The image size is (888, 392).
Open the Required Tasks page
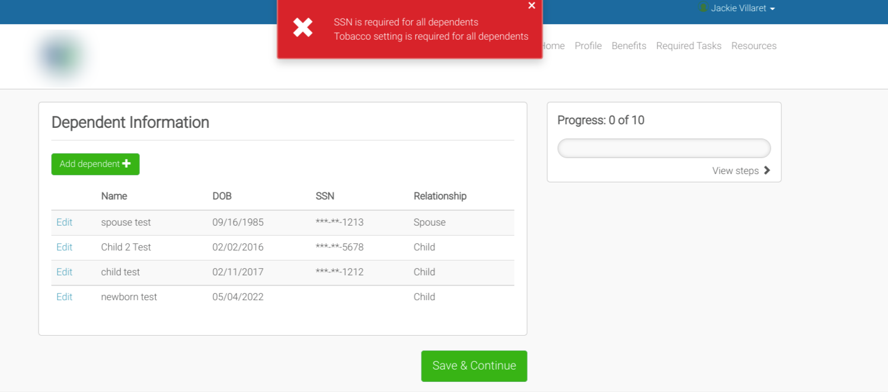point(688,46)
